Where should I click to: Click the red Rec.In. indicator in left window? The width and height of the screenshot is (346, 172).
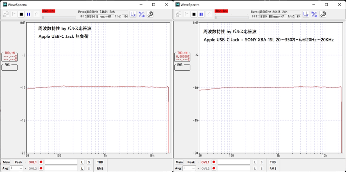point(49,11)
